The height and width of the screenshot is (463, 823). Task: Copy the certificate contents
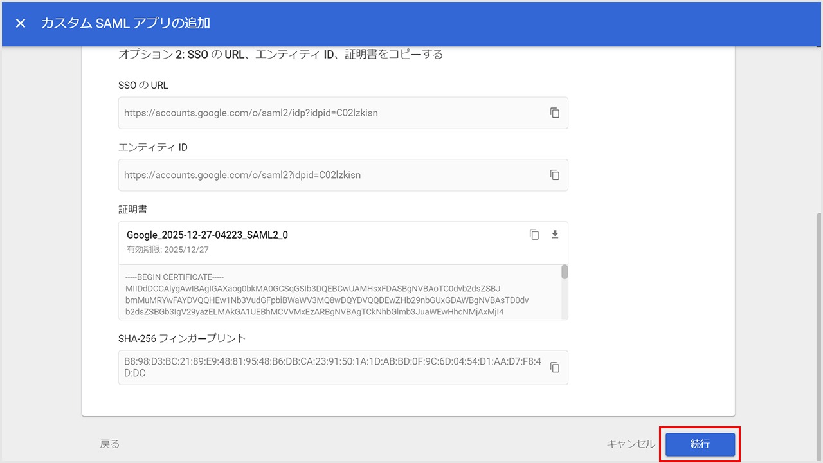534,235
